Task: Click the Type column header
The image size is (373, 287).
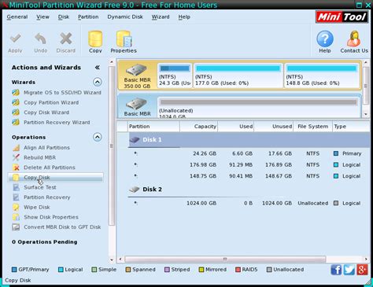Action: tap(351, 127)
